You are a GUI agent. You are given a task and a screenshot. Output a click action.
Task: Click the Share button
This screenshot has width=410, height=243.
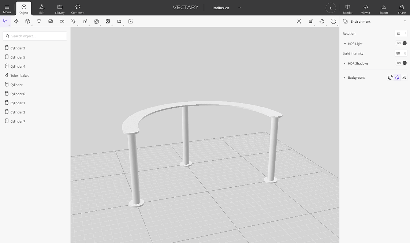point(402,9)
